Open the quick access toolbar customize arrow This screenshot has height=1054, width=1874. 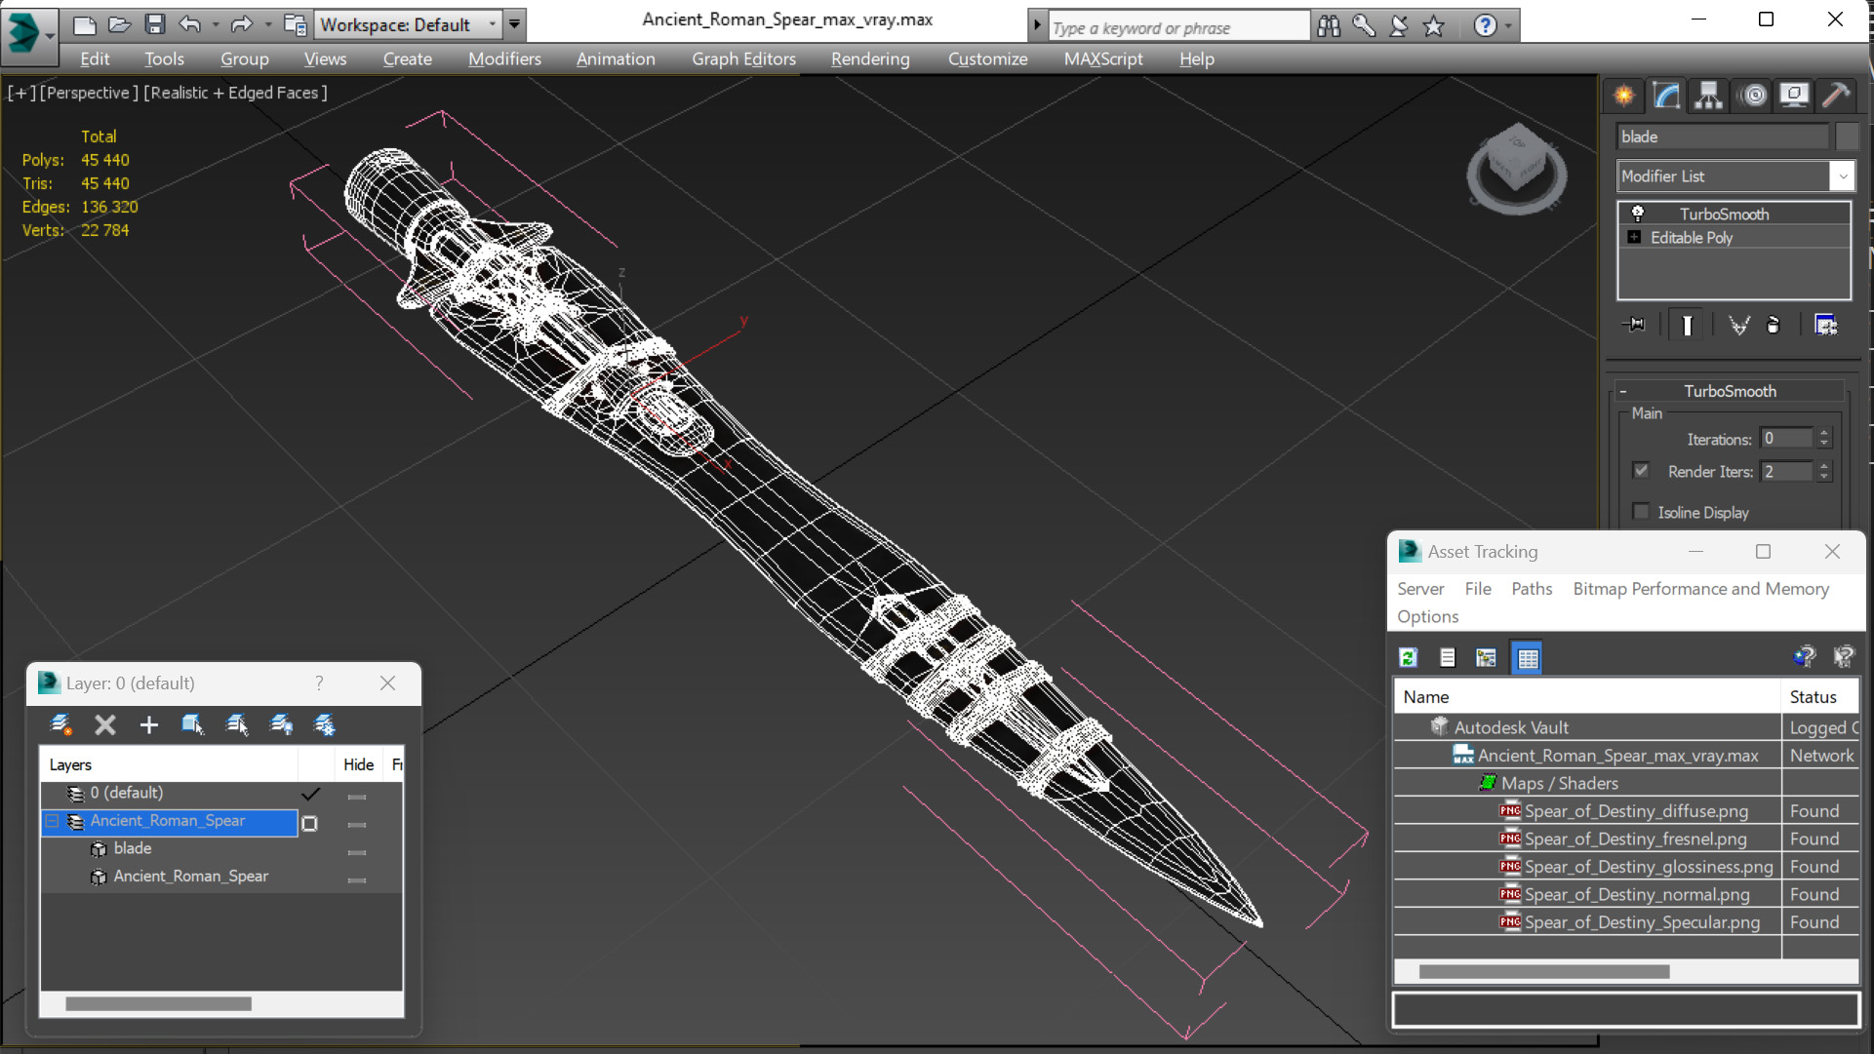(x=514, y=24)
